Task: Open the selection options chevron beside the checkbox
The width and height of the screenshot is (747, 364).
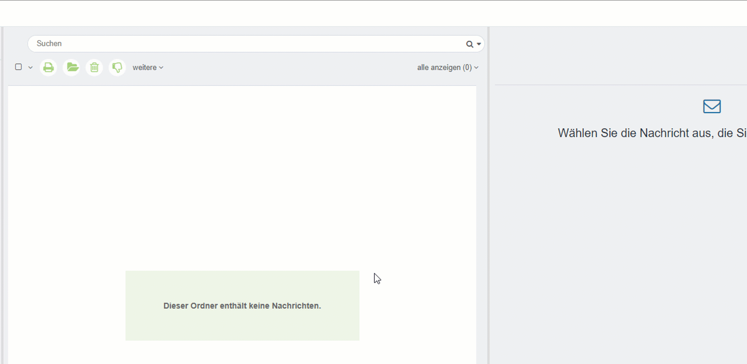Action: 30,68
